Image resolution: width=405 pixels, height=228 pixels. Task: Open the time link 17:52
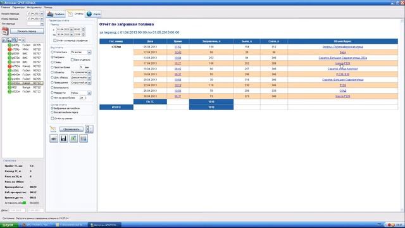pos(178,47)
